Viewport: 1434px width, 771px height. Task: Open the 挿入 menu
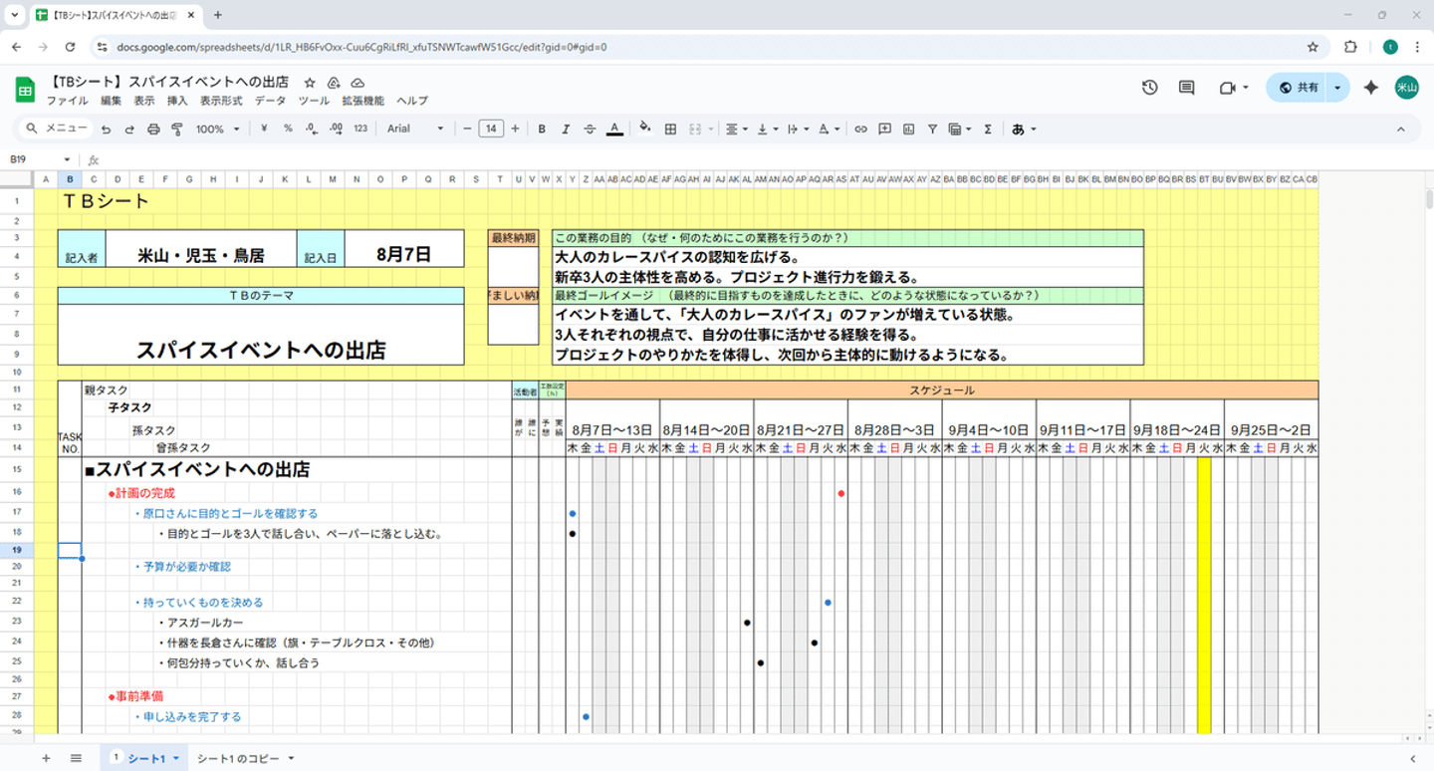coord(177,101)
